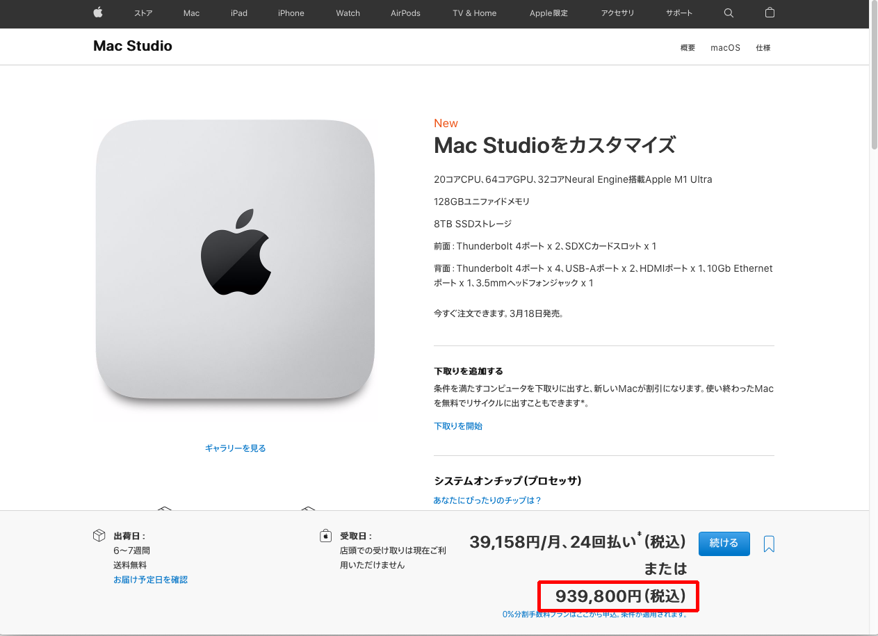Open the shopping bag icon
Viewport: 878px width, 636px height.
pos(770,13)
